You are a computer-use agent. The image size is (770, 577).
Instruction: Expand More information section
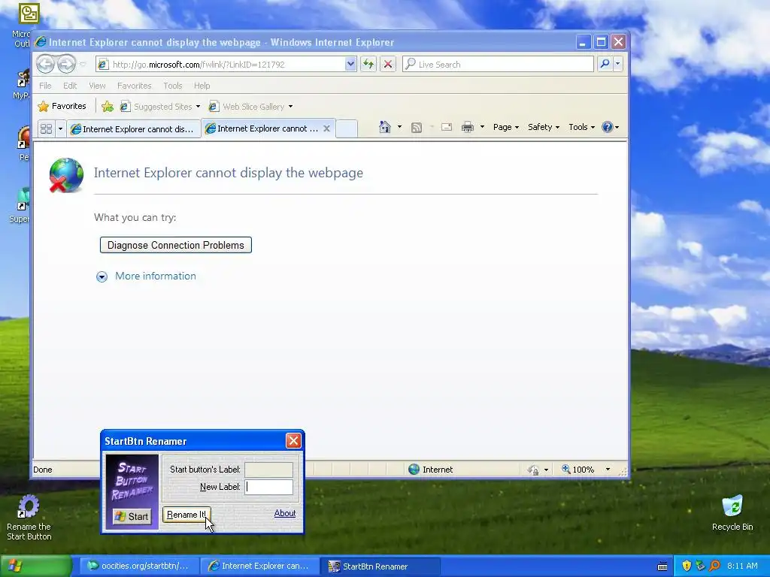pyautogui.click(x=147, y=276)
